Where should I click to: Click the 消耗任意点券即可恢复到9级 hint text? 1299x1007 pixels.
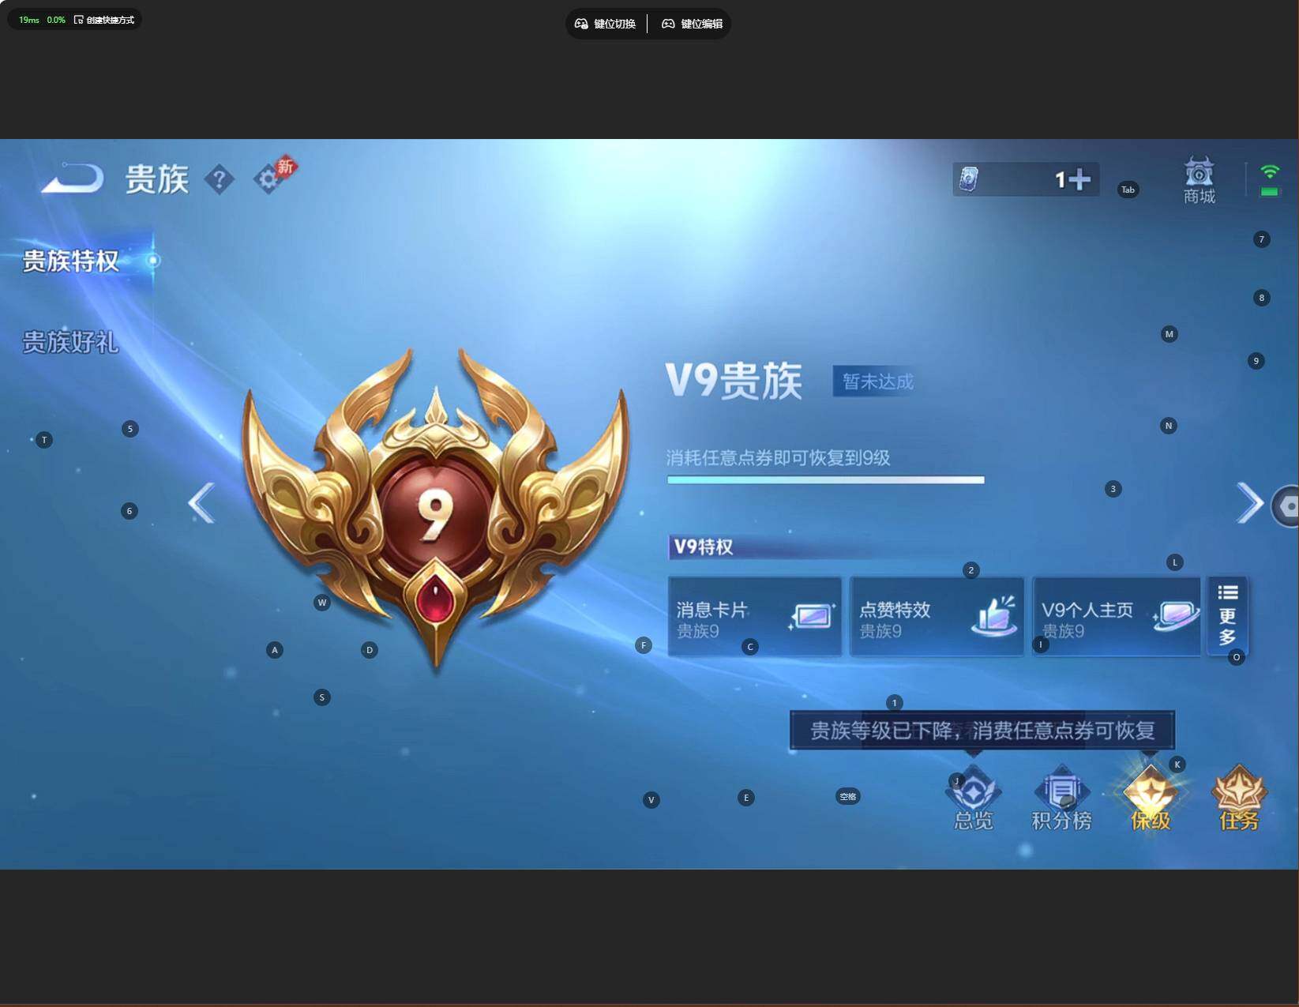(779, 458)
